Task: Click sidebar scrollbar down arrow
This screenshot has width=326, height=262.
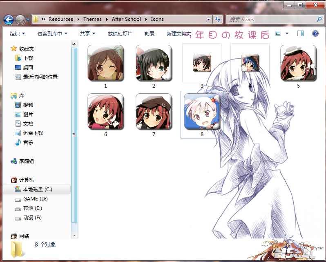Action: point(74,236)
